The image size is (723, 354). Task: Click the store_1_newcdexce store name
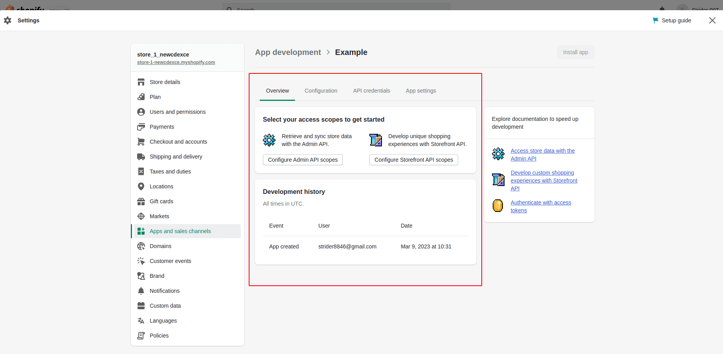point(163,55)
